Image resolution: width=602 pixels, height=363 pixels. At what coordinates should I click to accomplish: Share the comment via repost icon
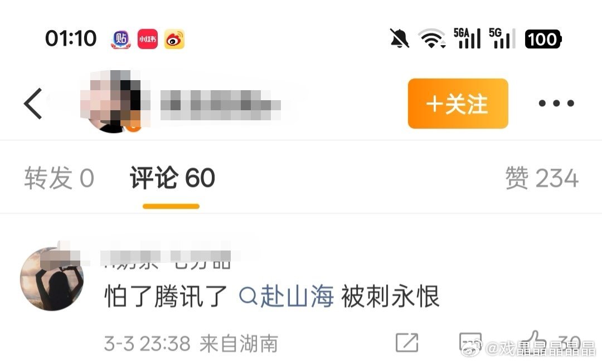coord(407,342)
